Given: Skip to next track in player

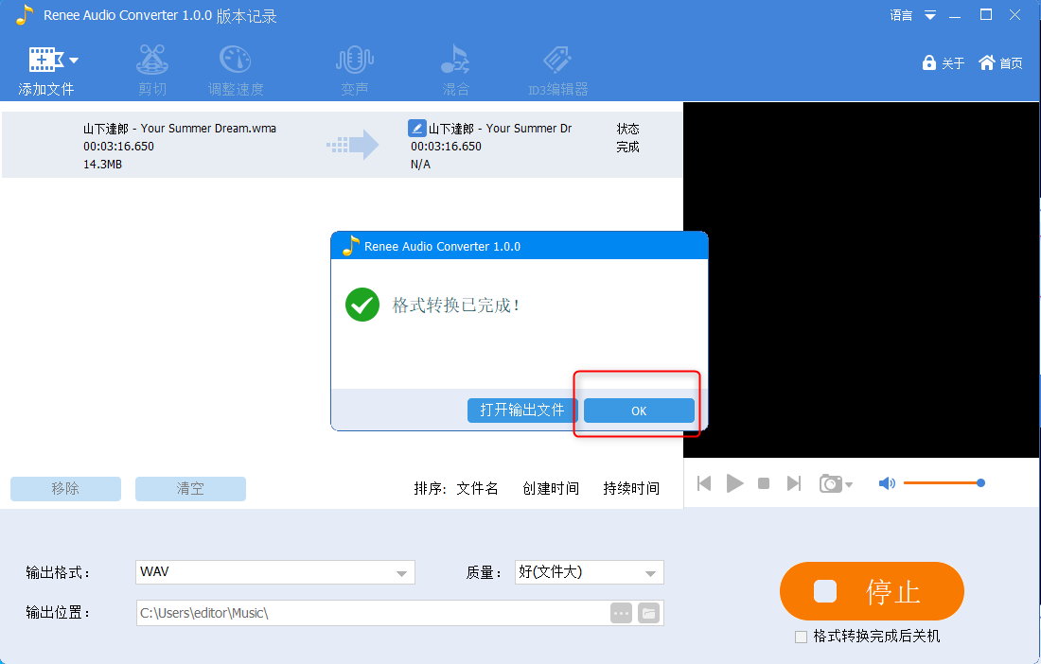Looking at the screenshot, I should click(x=794, y=483).
